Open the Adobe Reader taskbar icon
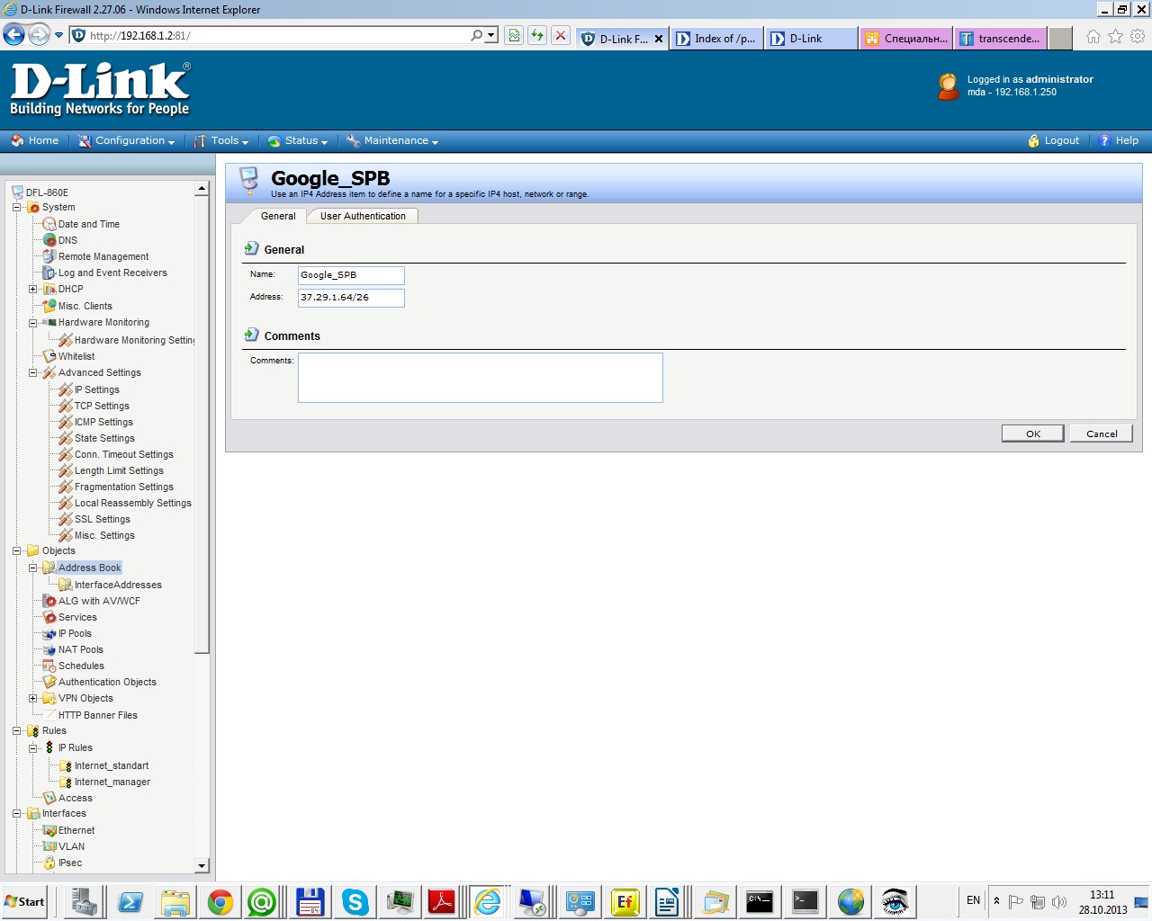The width and height of the screenshot is (1152, 921). (x=441, y=901)
